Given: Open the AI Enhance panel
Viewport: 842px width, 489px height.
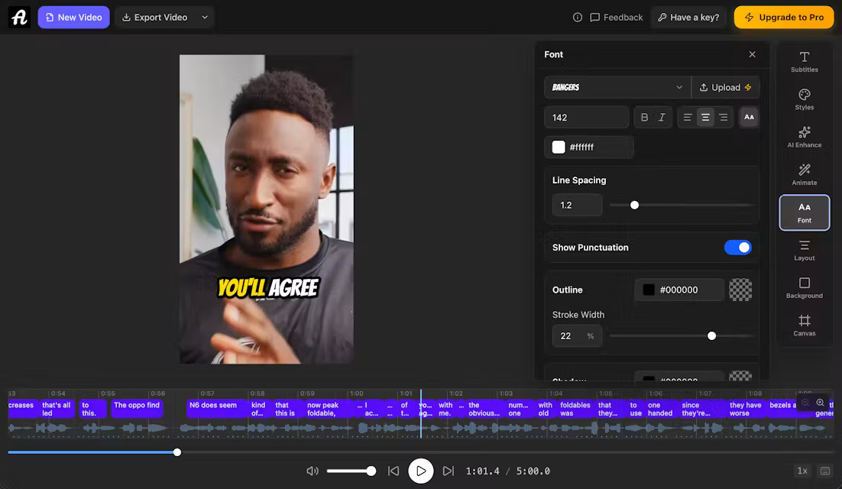Looking at the screenshot, I should point(804,137).
